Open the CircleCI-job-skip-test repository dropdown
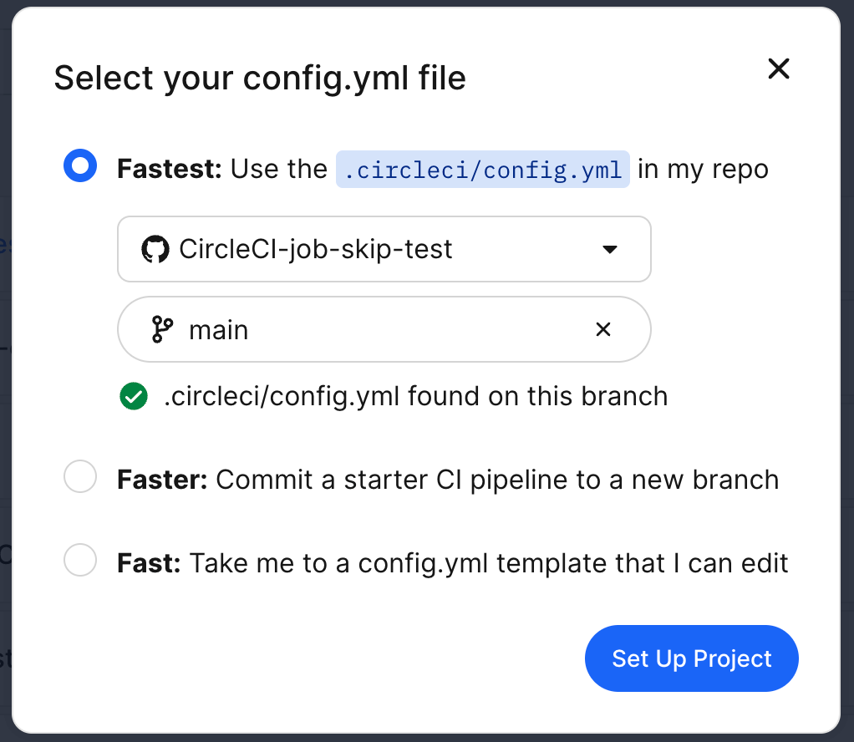Image resolution: width=854 pixels, height=742 pixels. pyautogui.click(x=384, y=249)
